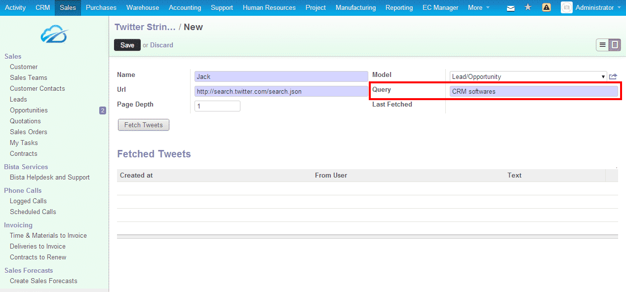Switch to form view
Image resolution: width=626 pixels, height=292 pixels.
(615, 45)
